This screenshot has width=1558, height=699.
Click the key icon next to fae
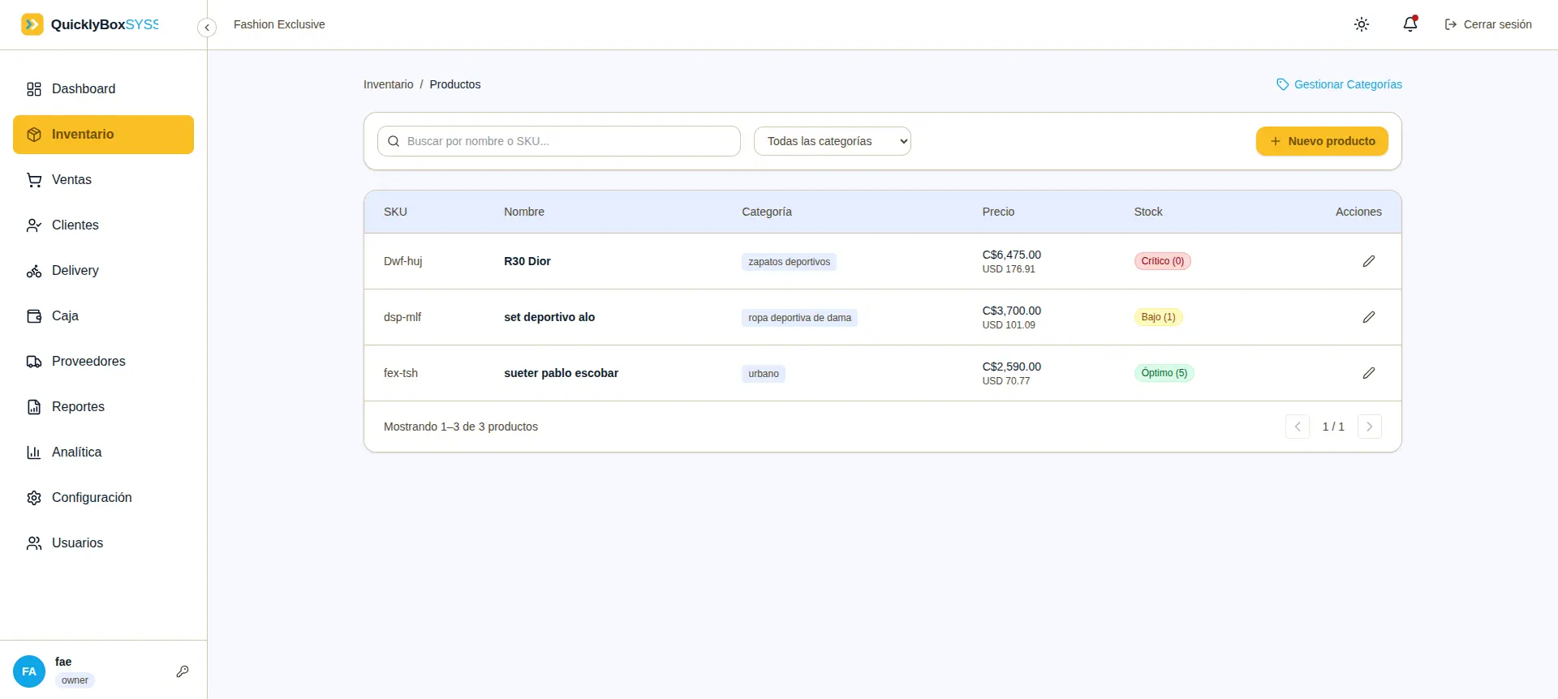183,671
